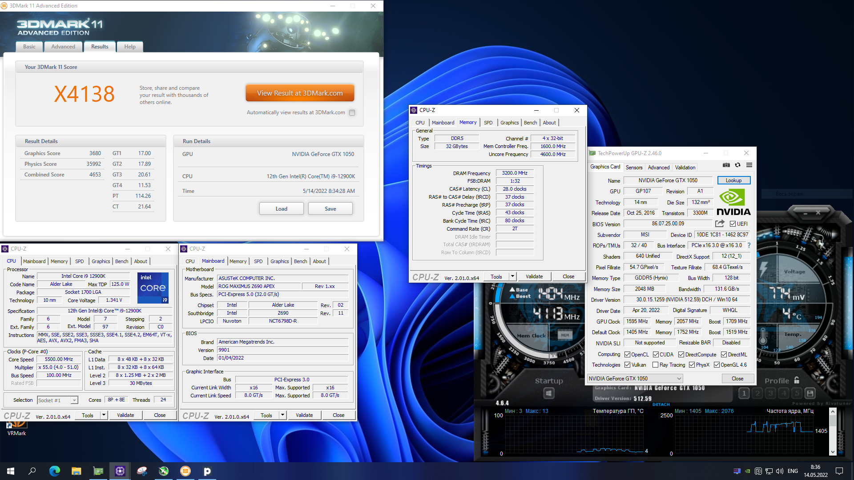Click Lookup button in GPU-Z

click(733, 180)
